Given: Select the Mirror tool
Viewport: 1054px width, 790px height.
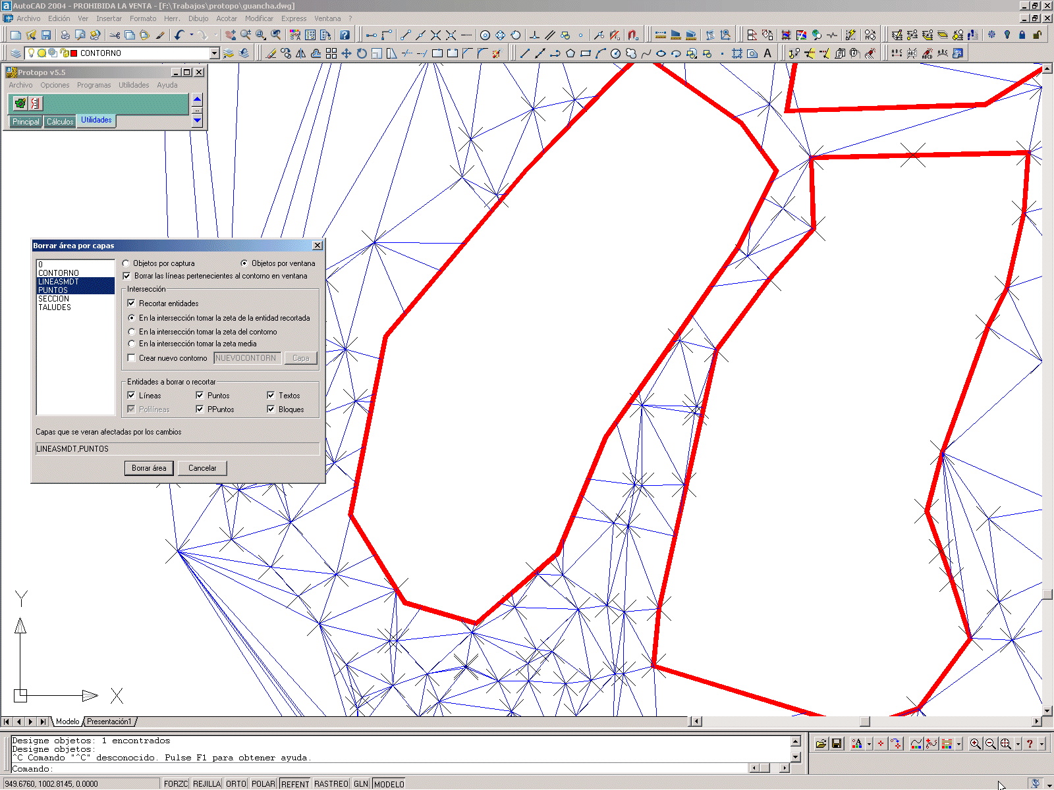Looking at the screenshot, I should 301,53.
